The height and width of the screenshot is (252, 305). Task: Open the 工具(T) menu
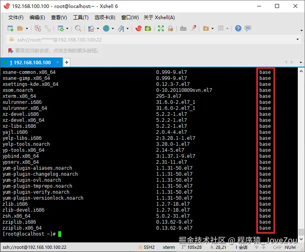81,18
